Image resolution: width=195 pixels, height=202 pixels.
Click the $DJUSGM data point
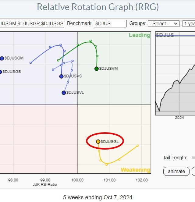(x=2, y=58)
